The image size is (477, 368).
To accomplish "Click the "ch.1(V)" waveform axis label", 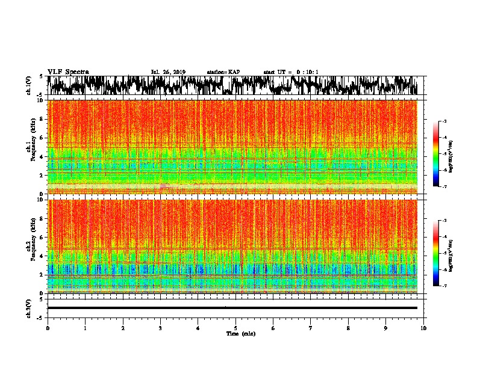I will (29, 85).
